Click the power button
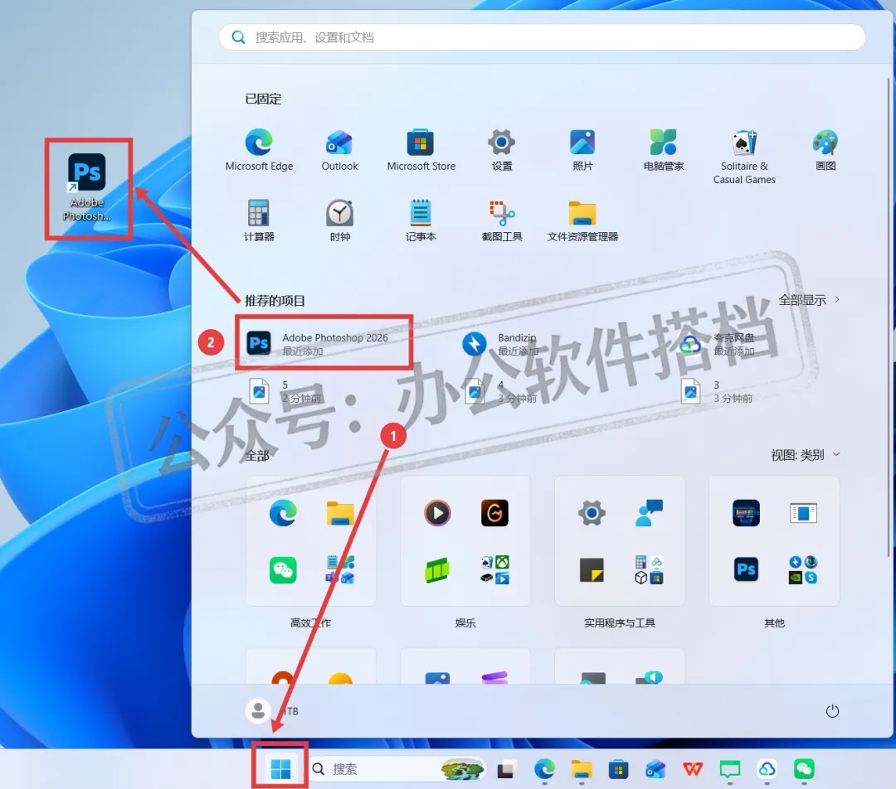 [x=832, y=711]
